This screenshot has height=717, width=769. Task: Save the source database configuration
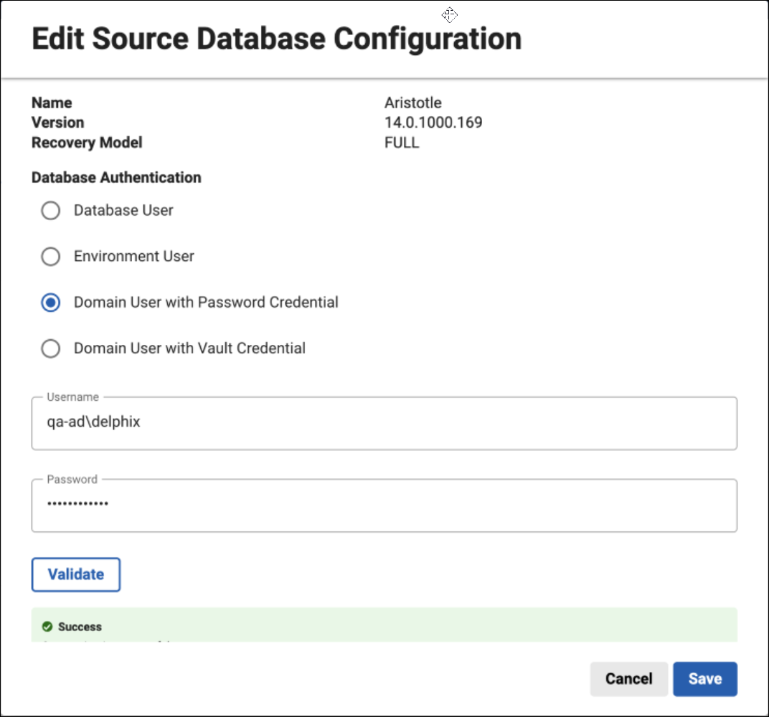[704, 679]
